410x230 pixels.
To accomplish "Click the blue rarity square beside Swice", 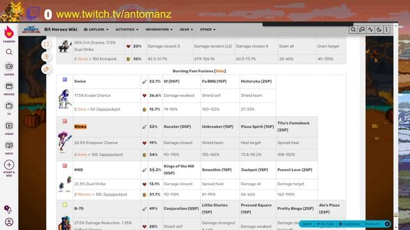I will click(65, 79).
